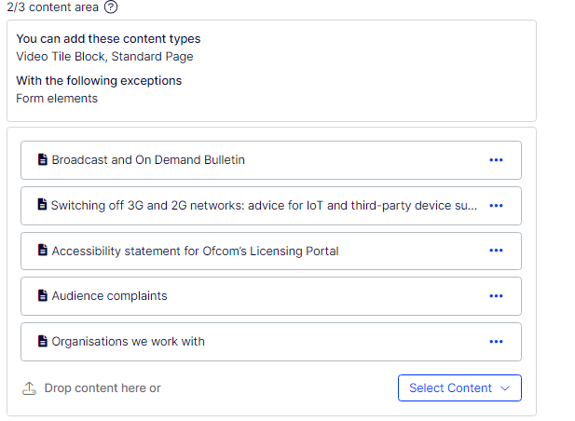
Task: Select the Audience complaints content item
Action: point(109,296)
